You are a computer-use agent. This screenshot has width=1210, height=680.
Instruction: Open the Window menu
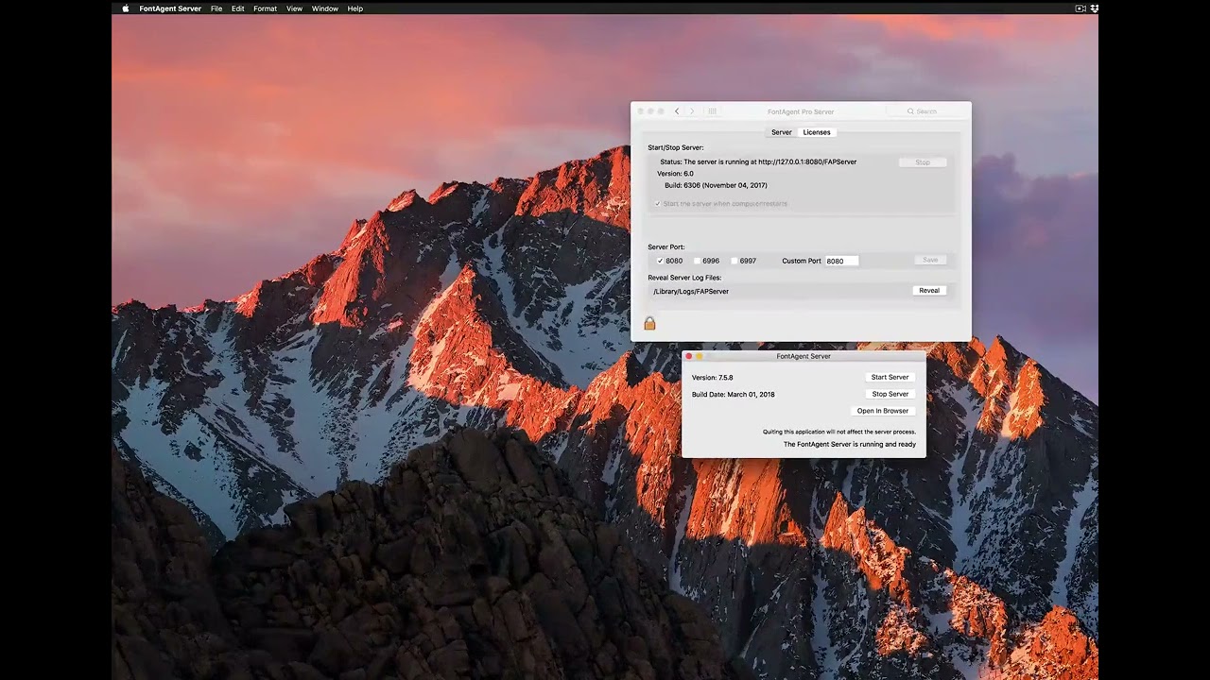pyautogui.click(x=325, y=8)
